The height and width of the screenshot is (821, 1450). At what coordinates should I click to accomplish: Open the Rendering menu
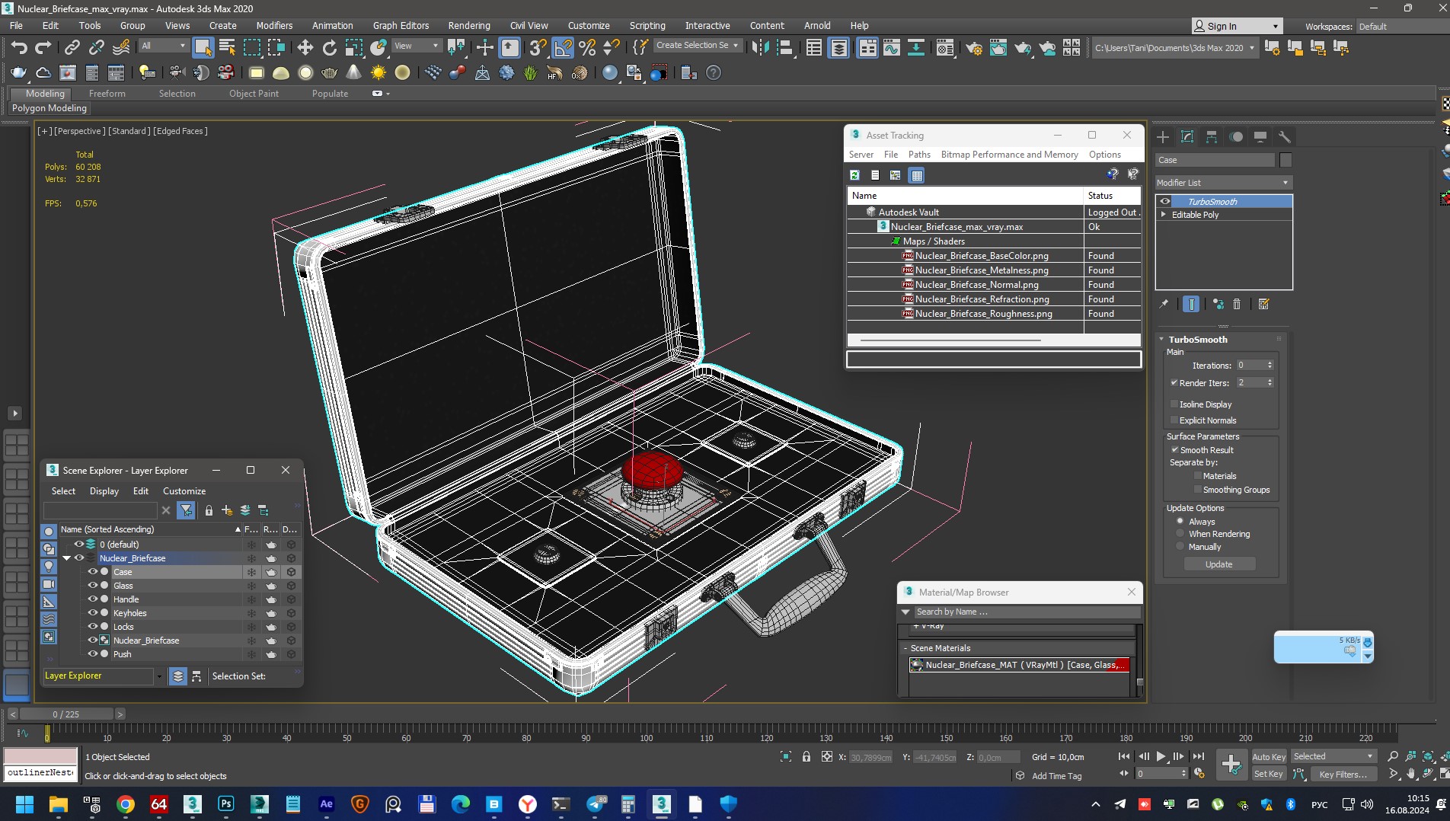coord(469,26)
